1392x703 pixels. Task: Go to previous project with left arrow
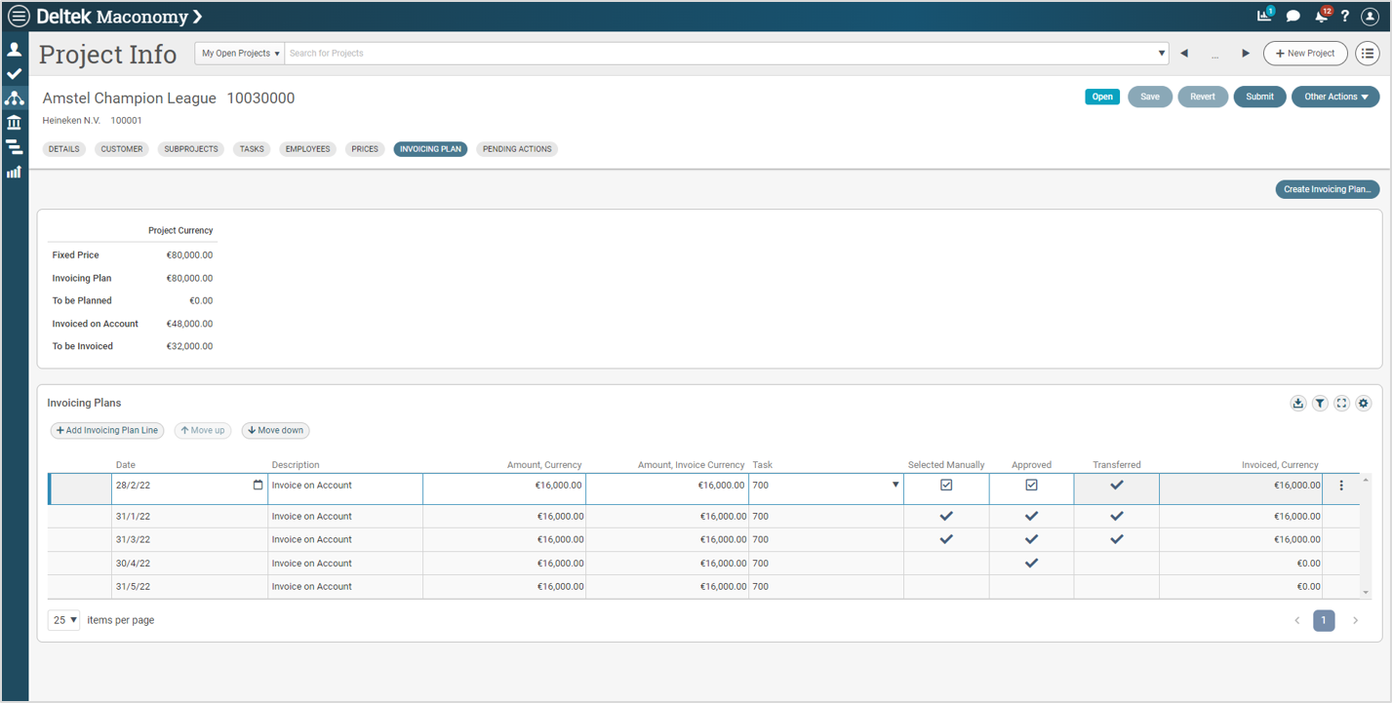pos(1184,54)
